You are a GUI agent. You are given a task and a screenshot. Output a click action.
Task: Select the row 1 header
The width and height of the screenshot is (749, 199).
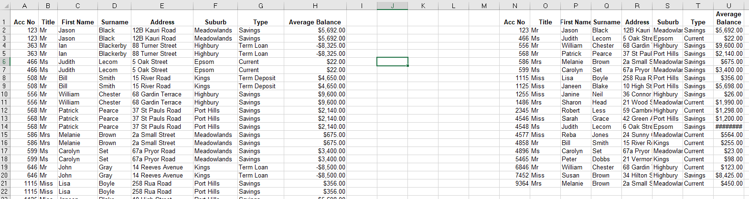(4, 22)
